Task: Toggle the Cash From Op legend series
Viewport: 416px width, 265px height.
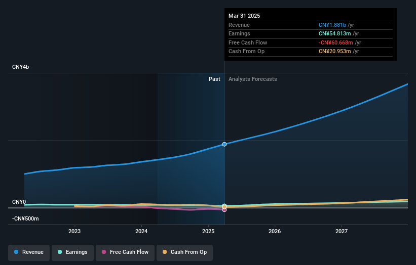Action: pos(184,252)
